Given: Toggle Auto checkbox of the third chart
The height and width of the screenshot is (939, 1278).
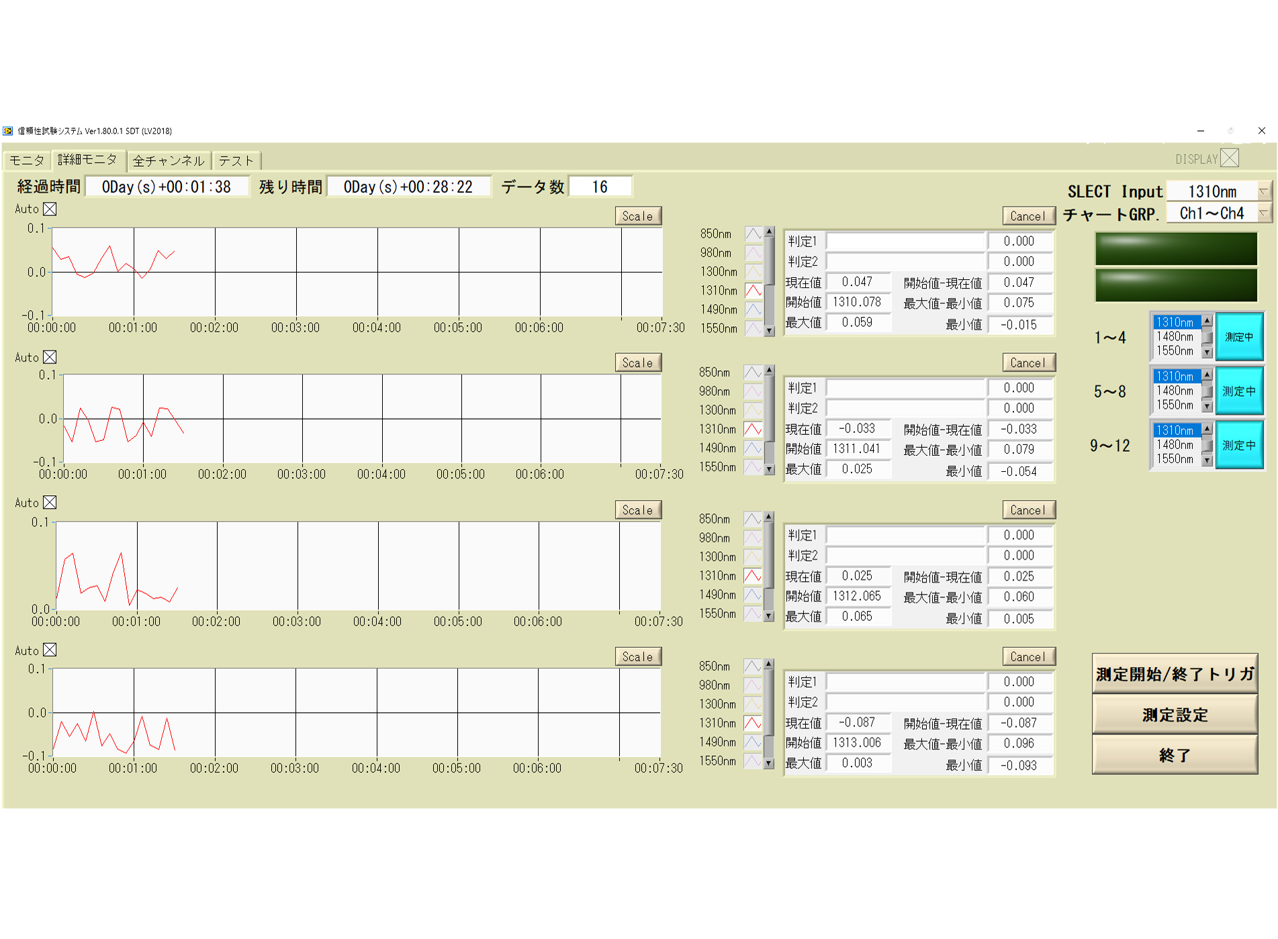Looking at the screenshot, I should point(50,503).
